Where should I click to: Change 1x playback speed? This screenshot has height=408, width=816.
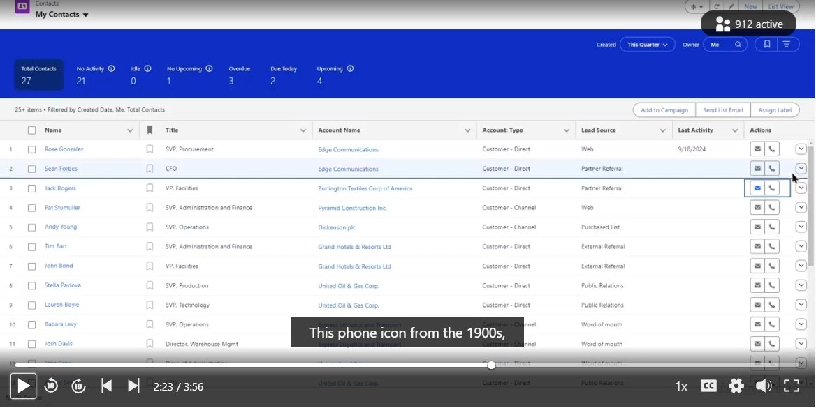681,386
